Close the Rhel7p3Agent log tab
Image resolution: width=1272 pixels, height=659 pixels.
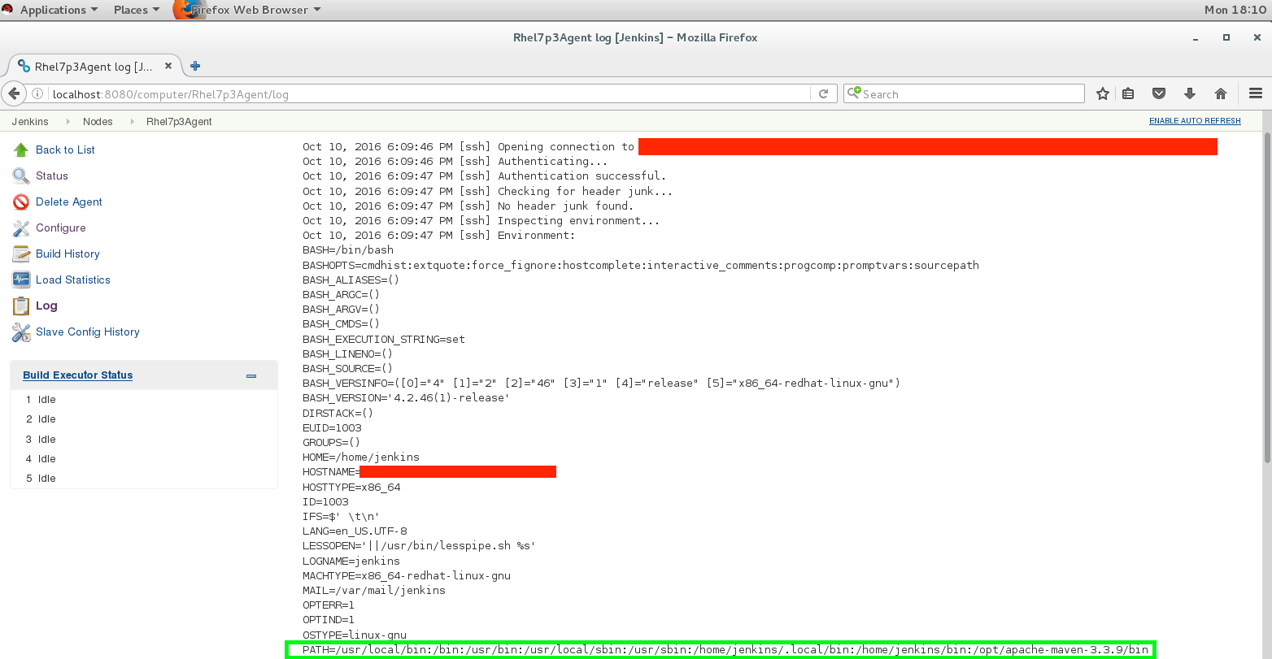168,67
